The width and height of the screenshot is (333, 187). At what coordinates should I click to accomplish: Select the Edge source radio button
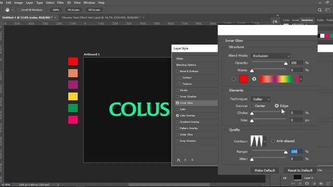click(276, 105)
